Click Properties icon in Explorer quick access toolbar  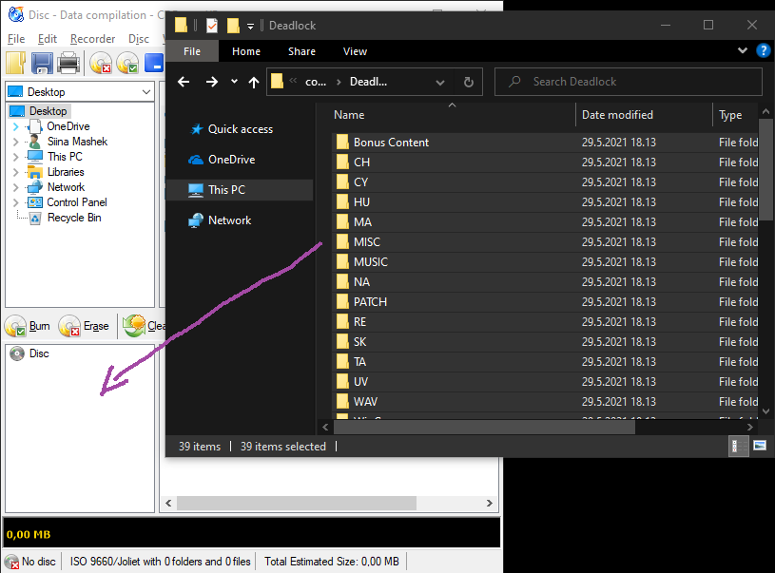point(212,26)
